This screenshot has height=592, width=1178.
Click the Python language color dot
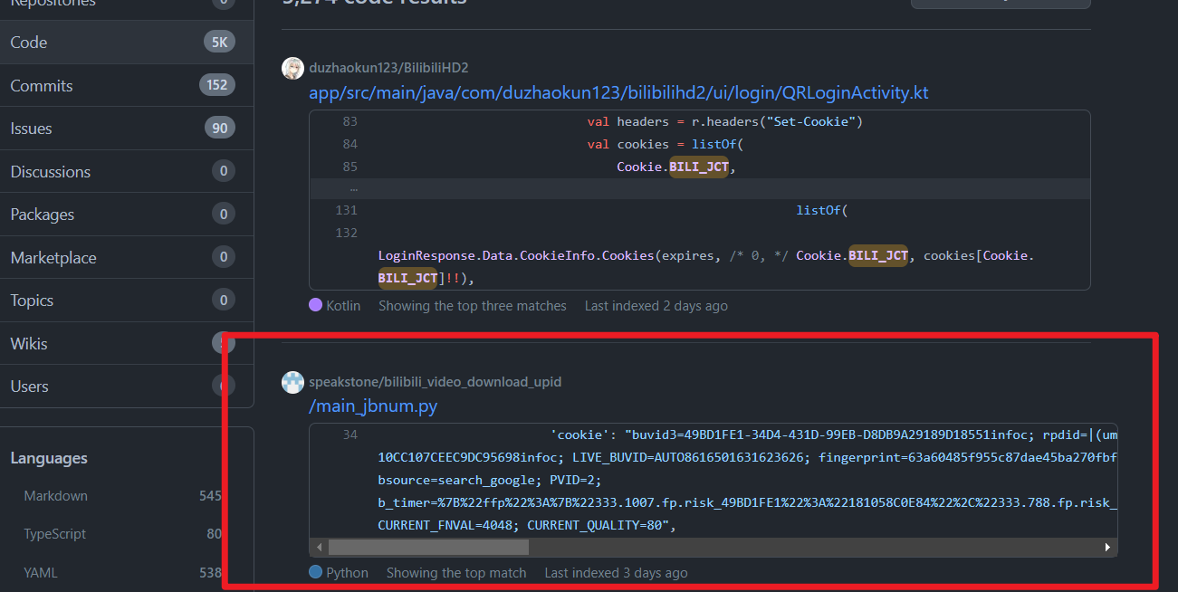pyautogui.click(x=315, y=572)
